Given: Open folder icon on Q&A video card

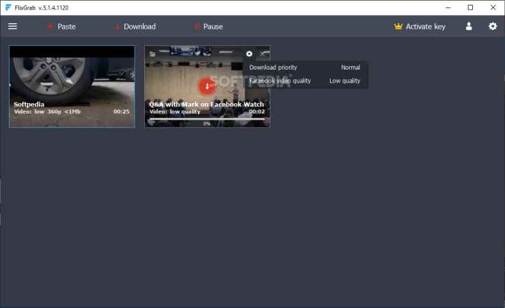Looking at the screenshot, I should coord(152,54).
